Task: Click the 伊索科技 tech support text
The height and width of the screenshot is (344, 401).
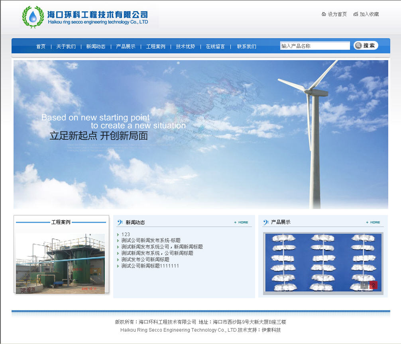Action: (x=271, y=330)
